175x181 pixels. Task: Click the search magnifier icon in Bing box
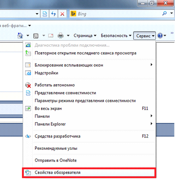tap(164, 14)
